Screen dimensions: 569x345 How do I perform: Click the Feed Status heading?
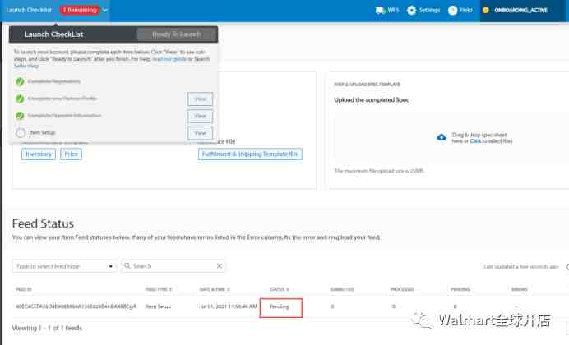coord(43,223)
